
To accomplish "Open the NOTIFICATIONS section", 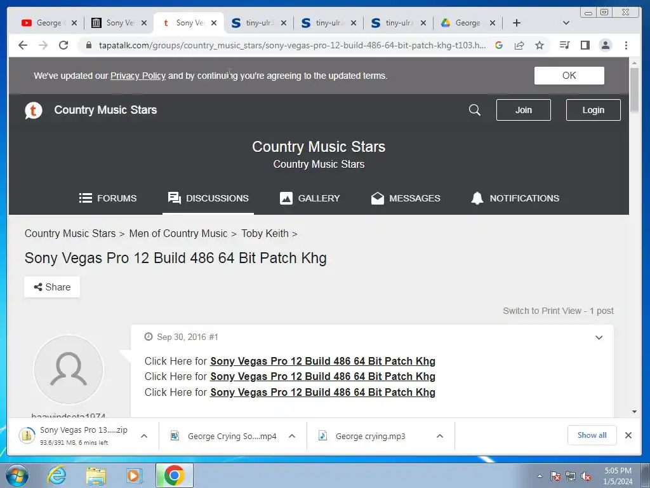I will (x=515, y=198).
